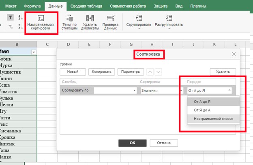The width and height of the screenshot is (253, 165).
Task: Open the filter dropdown in the Имя header
Action: (34, 52)
